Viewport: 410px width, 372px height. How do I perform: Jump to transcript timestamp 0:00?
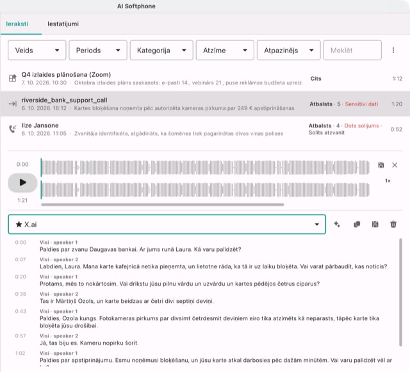click(x=20, y=242)
